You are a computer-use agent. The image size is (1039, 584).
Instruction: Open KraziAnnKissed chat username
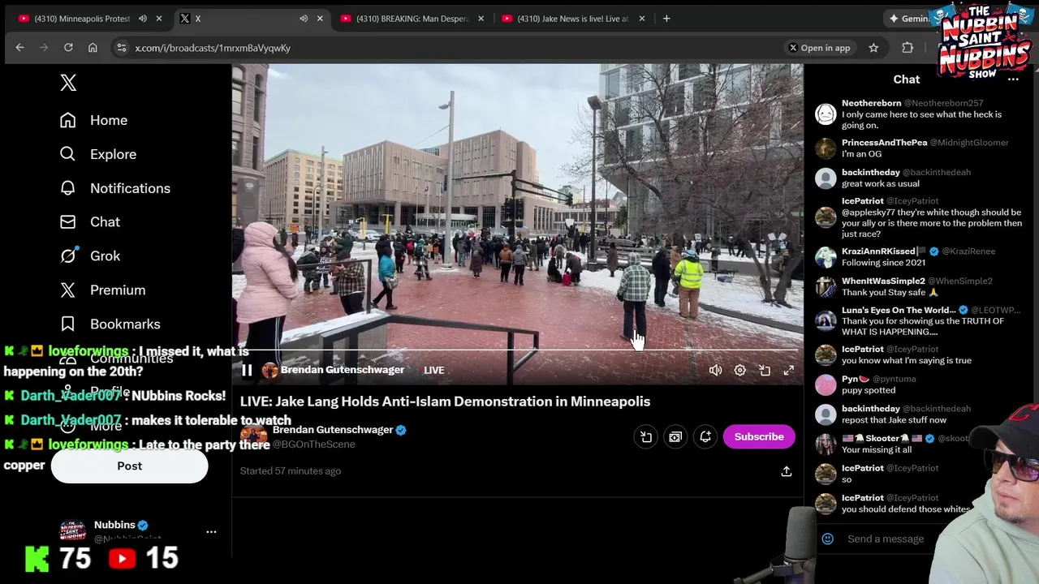pos(879,251)
